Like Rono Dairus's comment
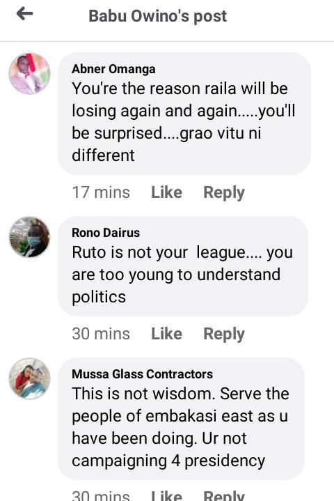The image size is (334, 501). coord(166,334)
